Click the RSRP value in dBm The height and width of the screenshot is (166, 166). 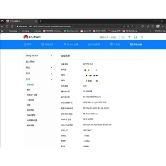click(86, 141)
